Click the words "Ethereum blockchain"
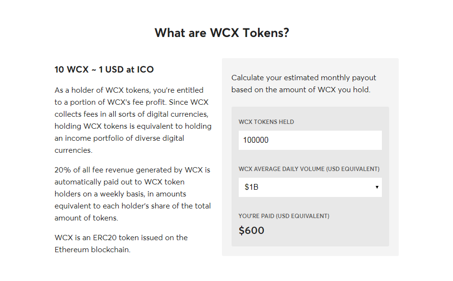The width and height of the screenshot is (453, 281). pyautogui.click(x=92, y=249)
